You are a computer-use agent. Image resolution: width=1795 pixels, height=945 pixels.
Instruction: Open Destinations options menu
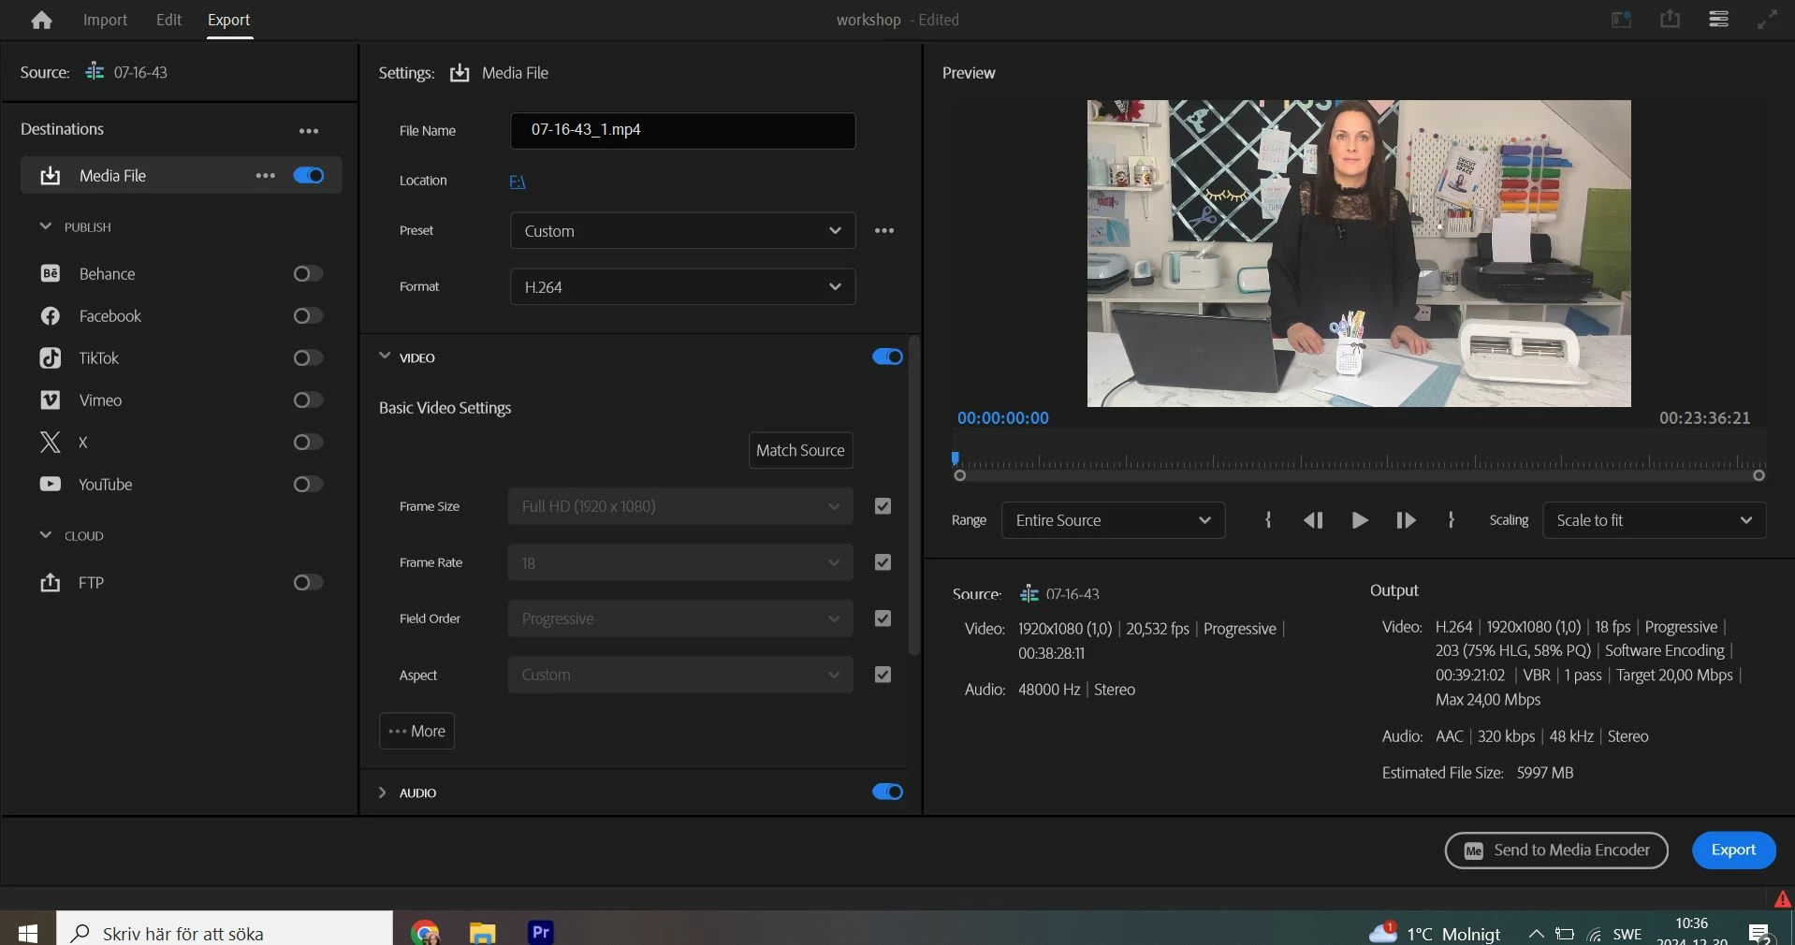coord(309,131)
